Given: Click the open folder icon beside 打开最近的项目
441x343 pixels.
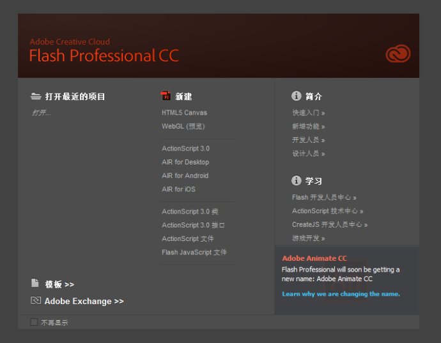Looking at the screenshot, I should [36, 96].
